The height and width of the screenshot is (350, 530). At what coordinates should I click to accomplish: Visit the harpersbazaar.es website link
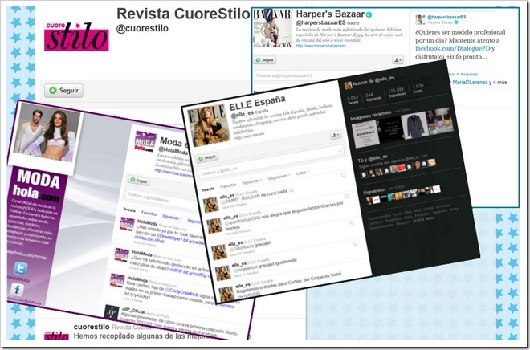point(320,46)
